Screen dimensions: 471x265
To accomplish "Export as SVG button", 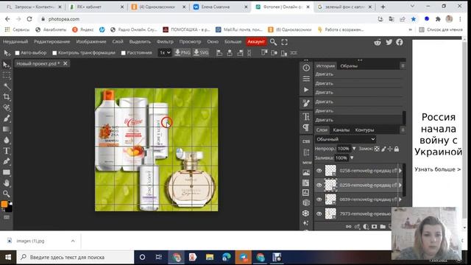I will [201, 52].
